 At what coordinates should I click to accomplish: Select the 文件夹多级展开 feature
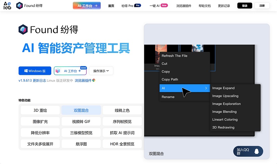(x=40, y=144)
